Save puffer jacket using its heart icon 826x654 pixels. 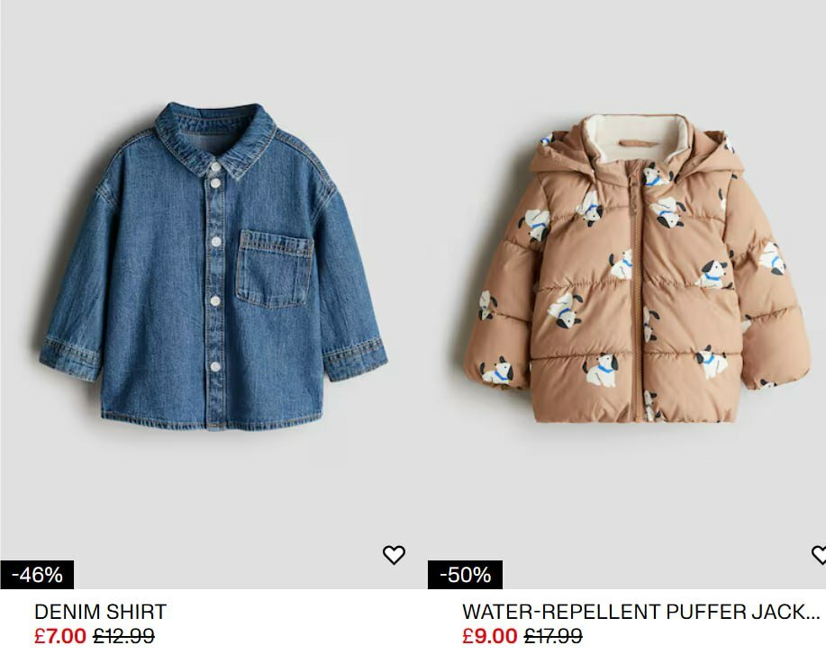tap(819, 555)
